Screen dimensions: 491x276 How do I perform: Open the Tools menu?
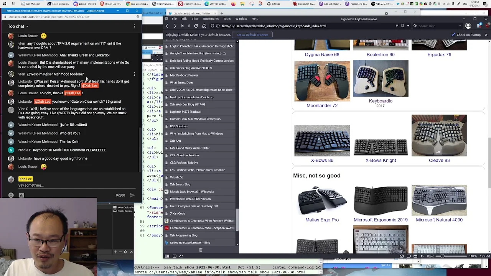point(227,19)
